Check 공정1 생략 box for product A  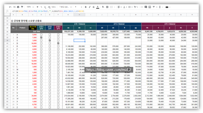[x=41, y=35]
